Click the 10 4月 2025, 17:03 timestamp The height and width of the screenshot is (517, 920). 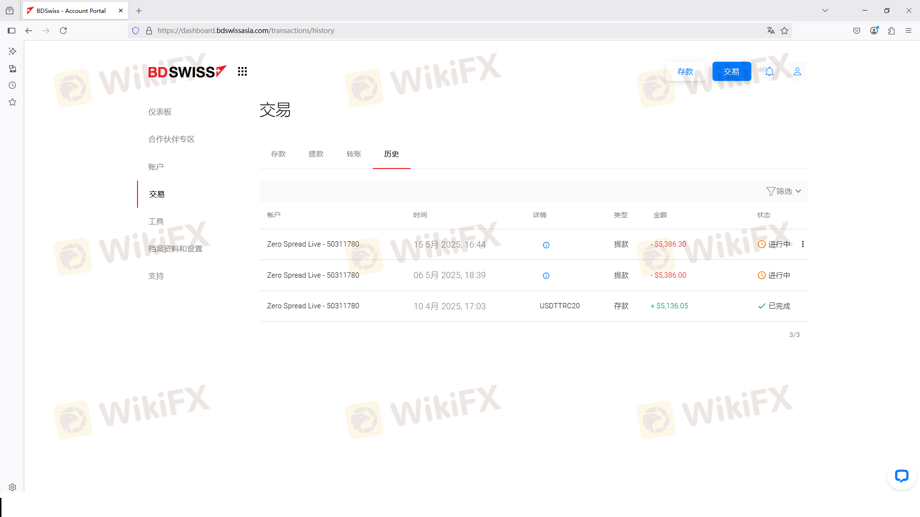(x=449, y=306)
